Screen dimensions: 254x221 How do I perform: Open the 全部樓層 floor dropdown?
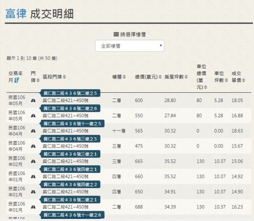click(x=129, y=46)
